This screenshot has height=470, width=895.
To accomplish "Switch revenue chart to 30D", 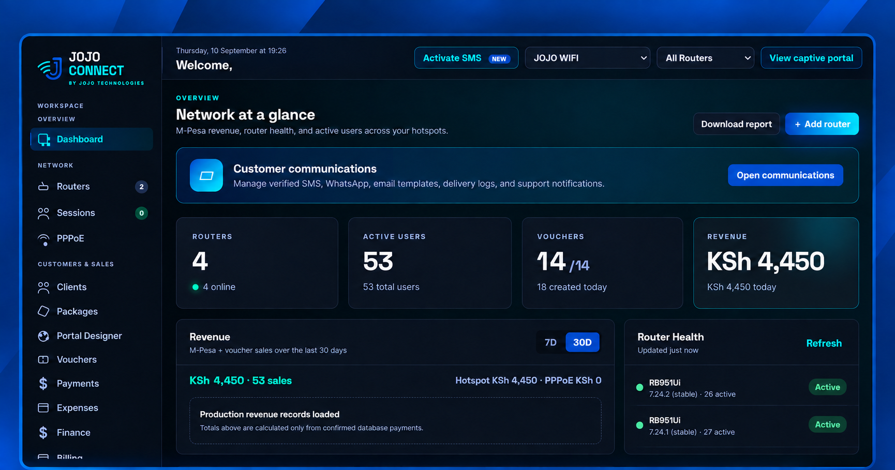I will coord(583,342).
